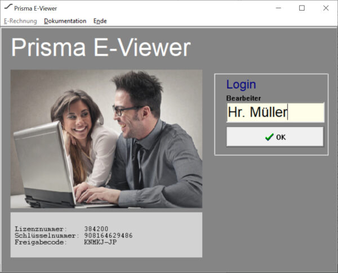Click the Prisma E-Viewer title bar icon
This screenshot has height=273, width=338.
(x=8, y=7)
